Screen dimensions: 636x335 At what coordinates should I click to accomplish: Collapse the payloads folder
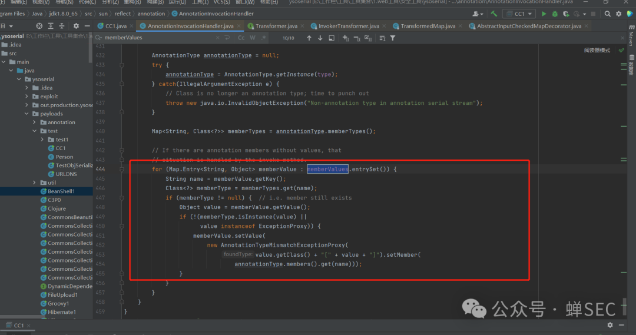point(27,114)
